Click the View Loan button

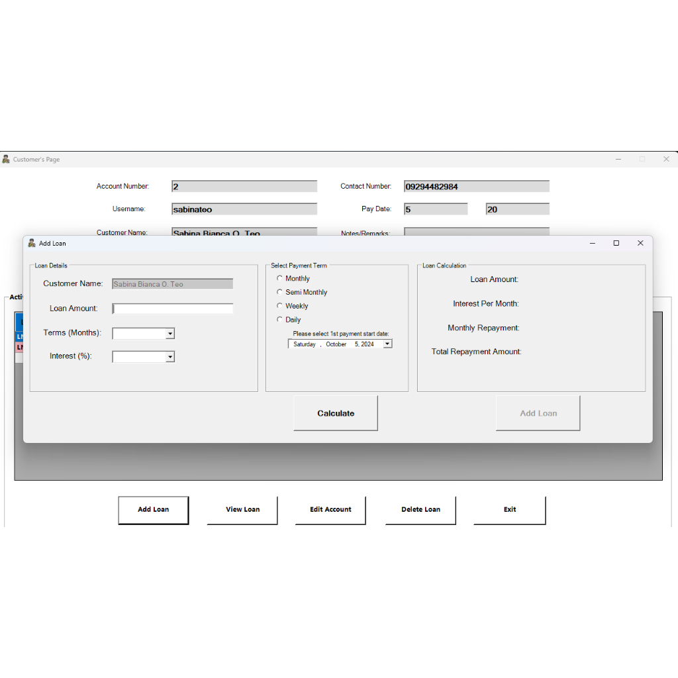(x=242, y=510)
